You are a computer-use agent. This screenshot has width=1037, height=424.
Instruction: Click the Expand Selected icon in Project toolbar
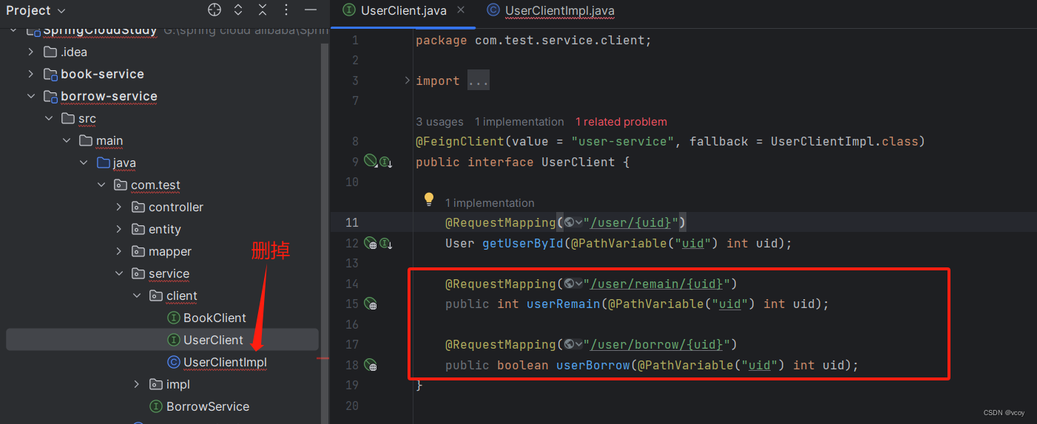[238, 10]
